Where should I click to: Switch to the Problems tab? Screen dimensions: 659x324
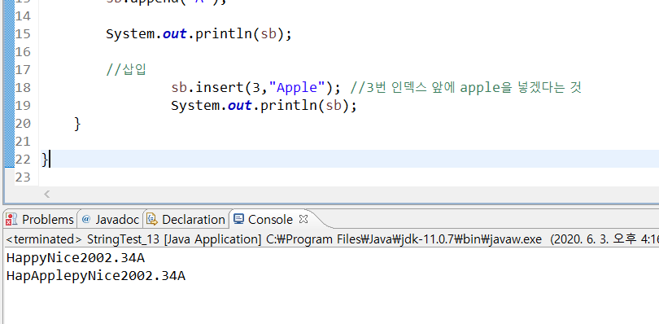click(x=40, y=219)
